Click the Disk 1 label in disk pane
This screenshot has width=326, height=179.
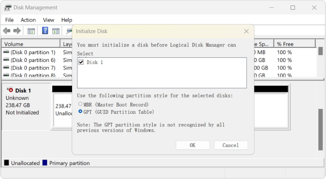(23, 91)
